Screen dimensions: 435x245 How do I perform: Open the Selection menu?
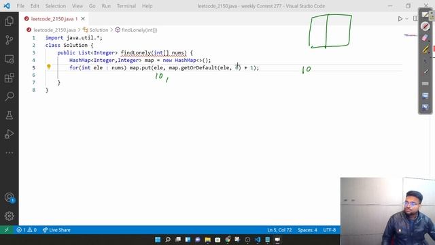pos(56,6)
